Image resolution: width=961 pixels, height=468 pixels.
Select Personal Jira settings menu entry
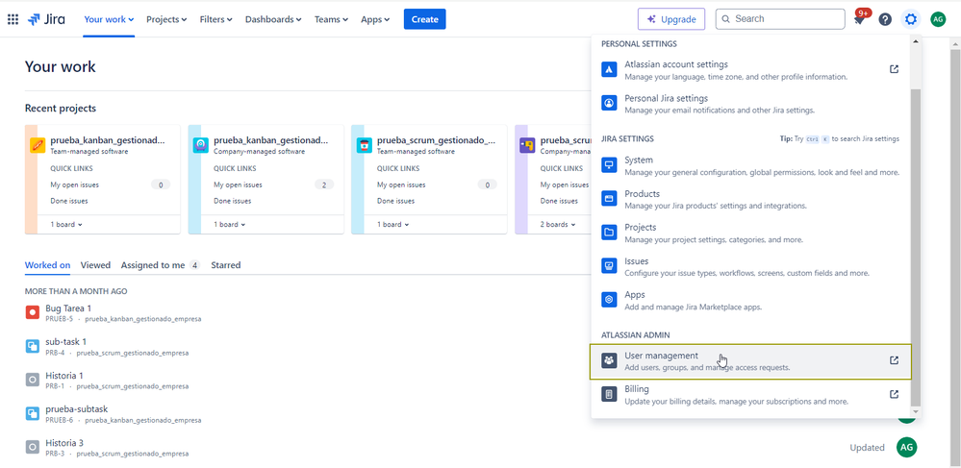pos(750,104)
